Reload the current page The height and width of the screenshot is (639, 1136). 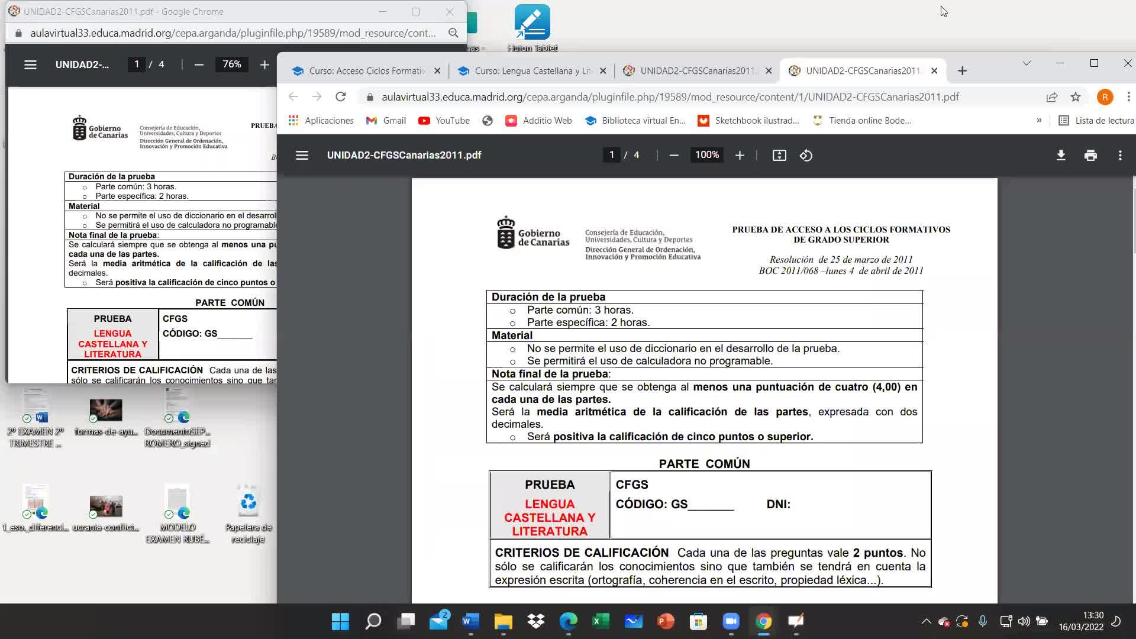340,96
